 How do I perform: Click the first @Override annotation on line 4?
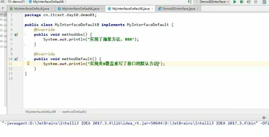coord(44,30)
